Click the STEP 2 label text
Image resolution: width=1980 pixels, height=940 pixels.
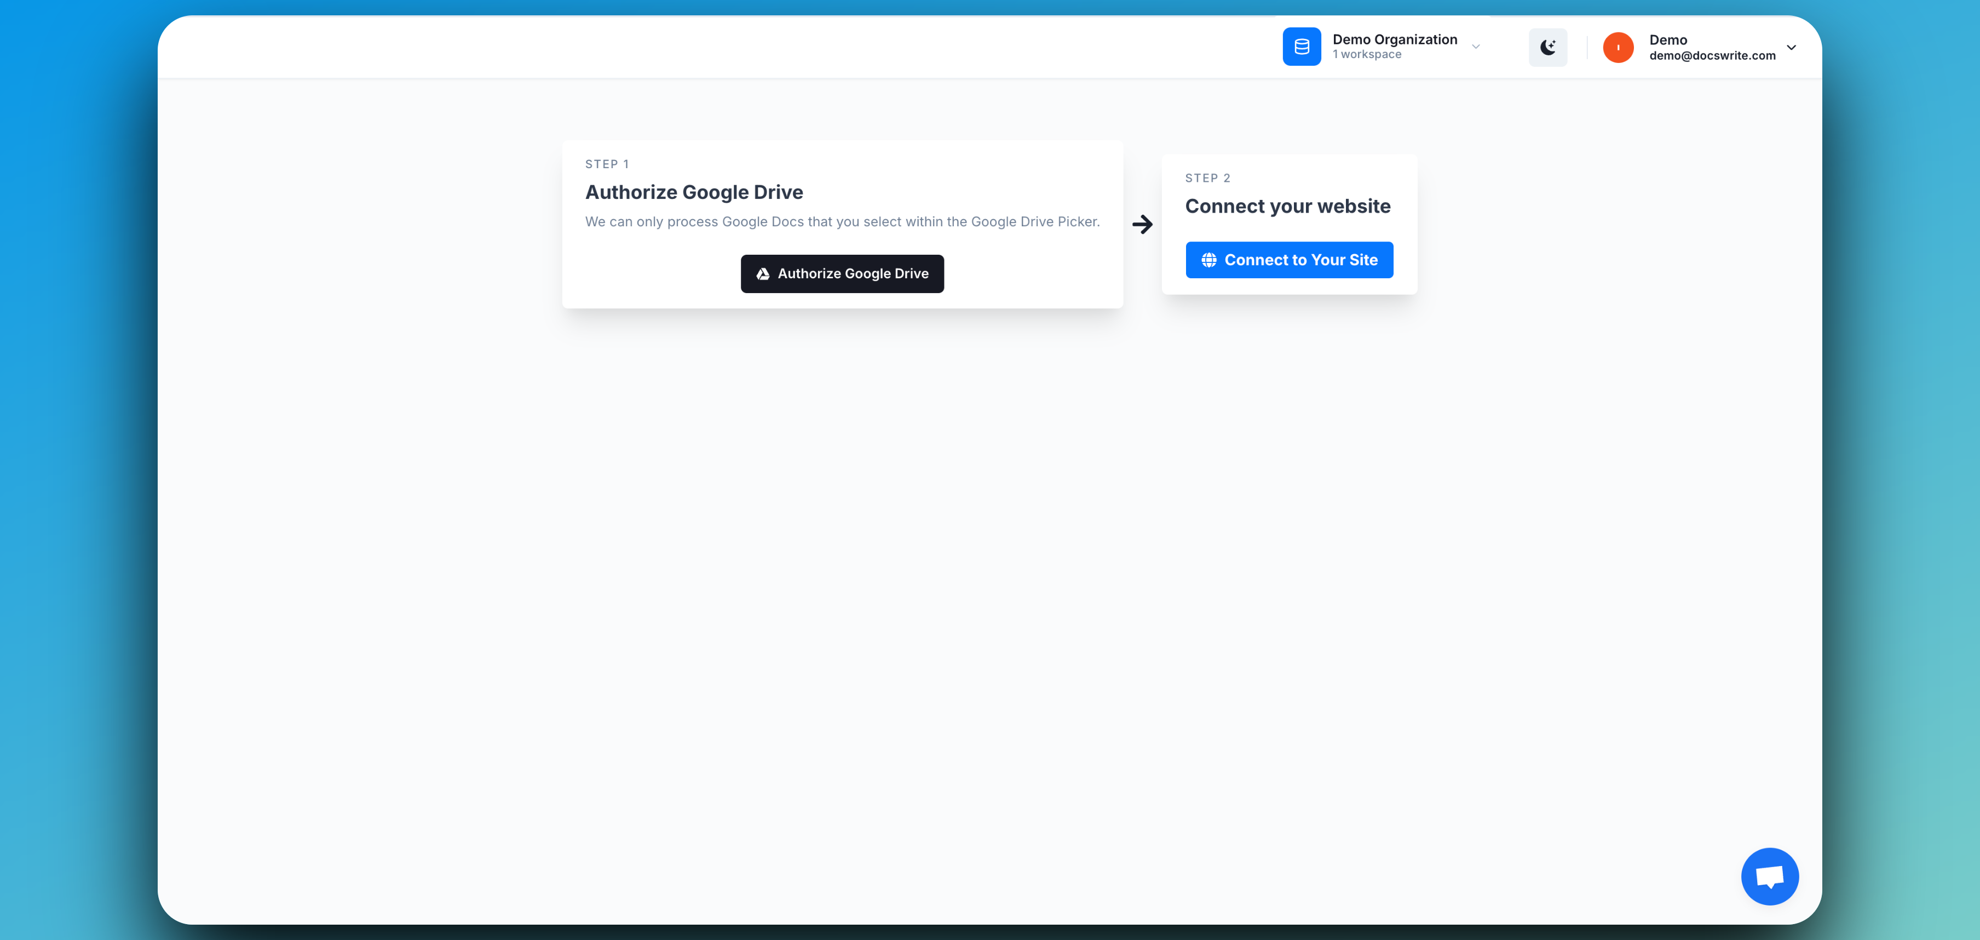(1207, 177)
